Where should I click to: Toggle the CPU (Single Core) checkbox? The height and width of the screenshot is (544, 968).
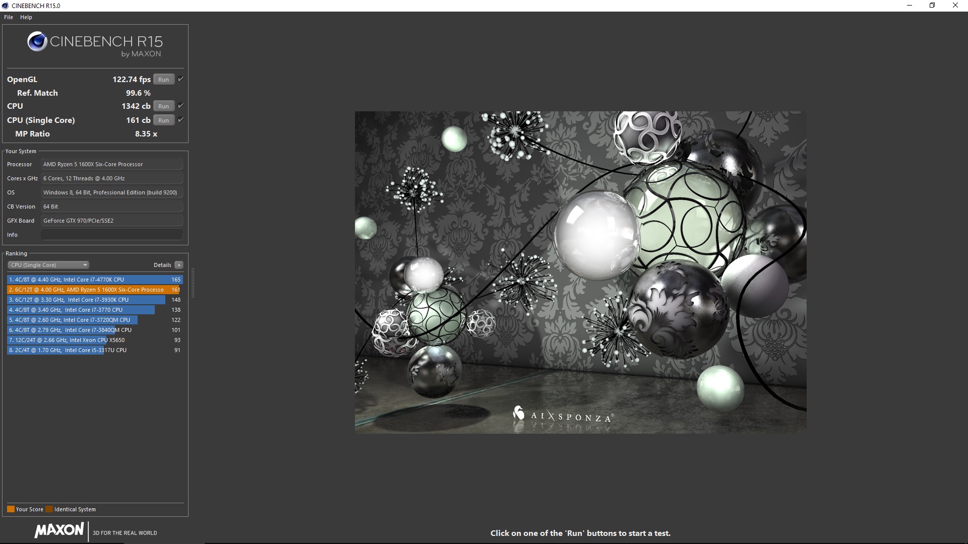(x=180, y=120)
